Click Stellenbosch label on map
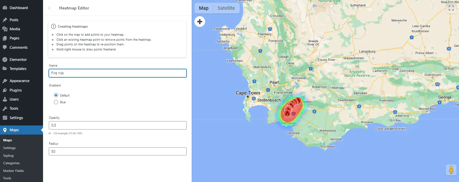The width and height of the screenshot is (459, 182). (269, 100)
